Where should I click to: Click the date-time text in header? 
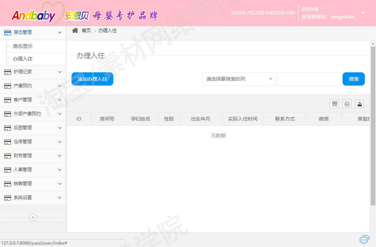[263, 13]
